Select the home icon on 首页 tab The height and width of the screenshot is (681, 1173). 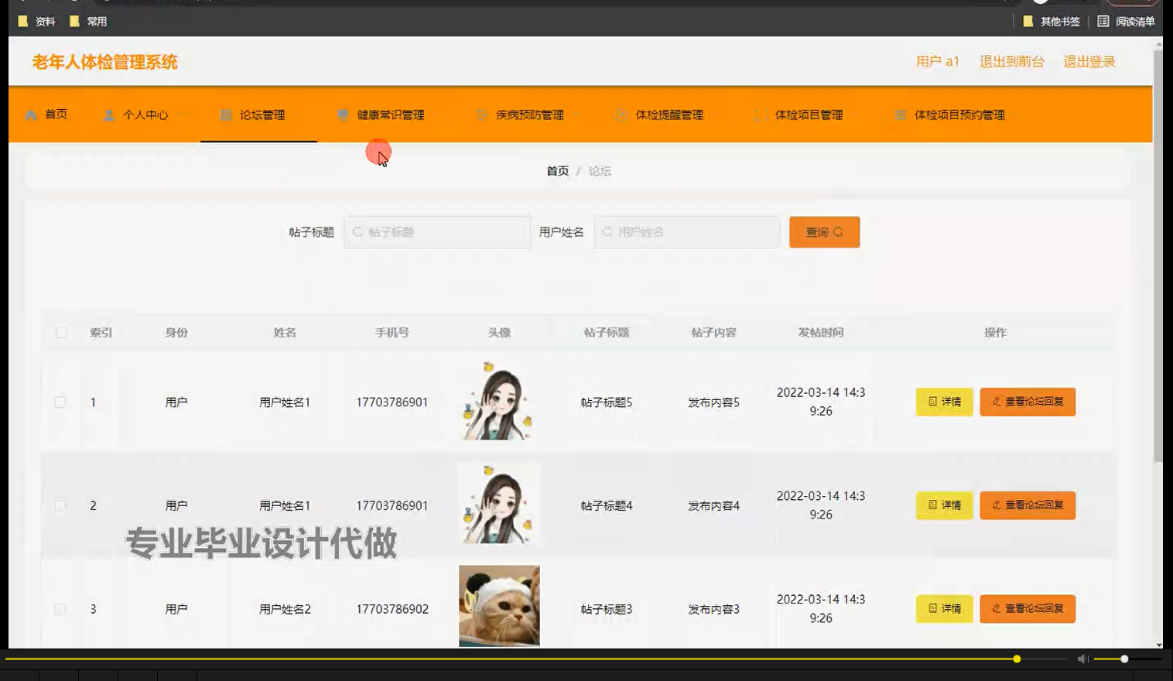30,114
